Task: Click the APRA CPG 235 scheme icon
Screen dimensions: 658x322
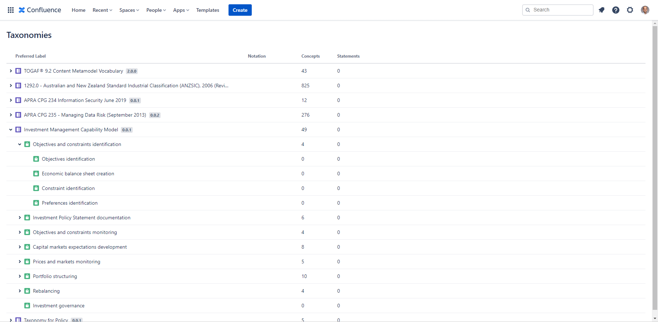Action: coord(18,115)
